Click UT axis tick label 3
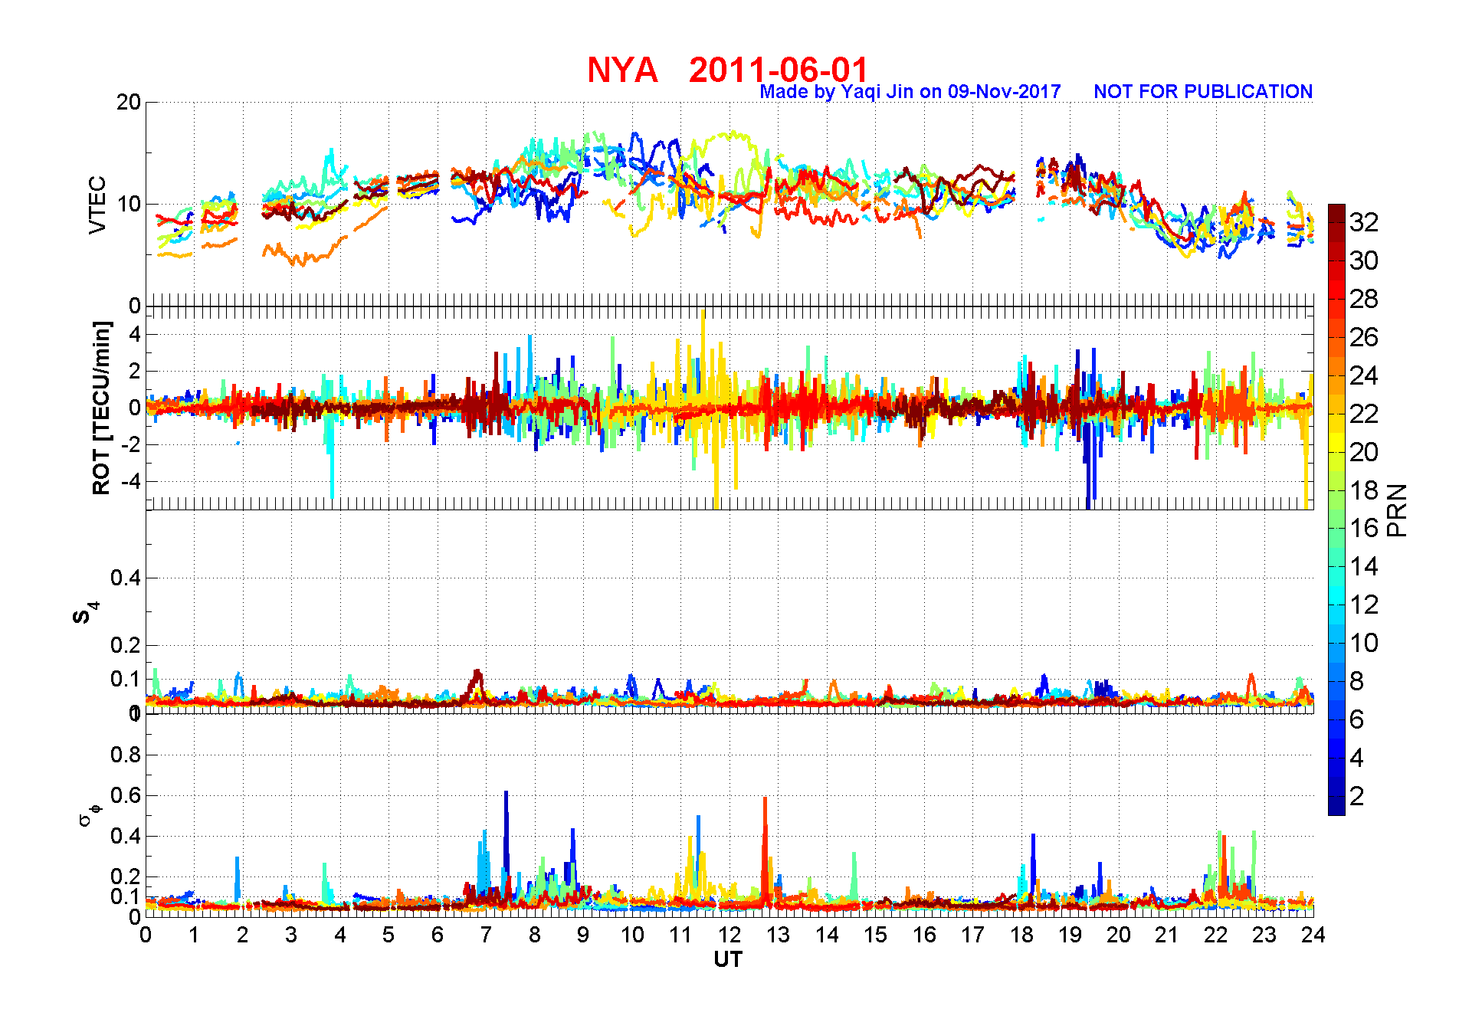 pyautogui.click(x=291, y=935)
